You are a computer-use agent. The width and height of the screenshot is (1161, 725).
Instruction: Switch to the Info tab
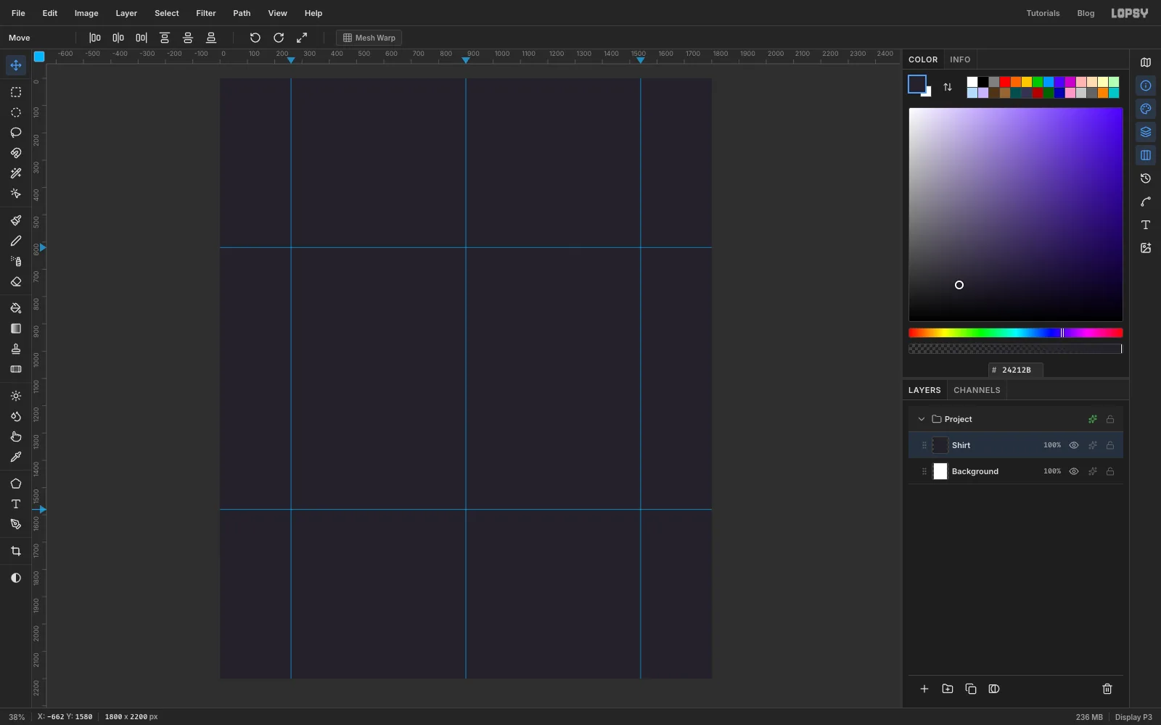click(960, 59)
